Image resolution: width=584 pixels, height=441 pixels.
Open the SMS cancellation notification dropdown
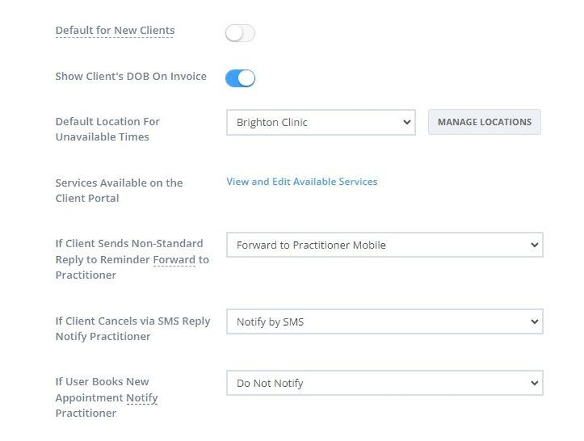[385, 322]
